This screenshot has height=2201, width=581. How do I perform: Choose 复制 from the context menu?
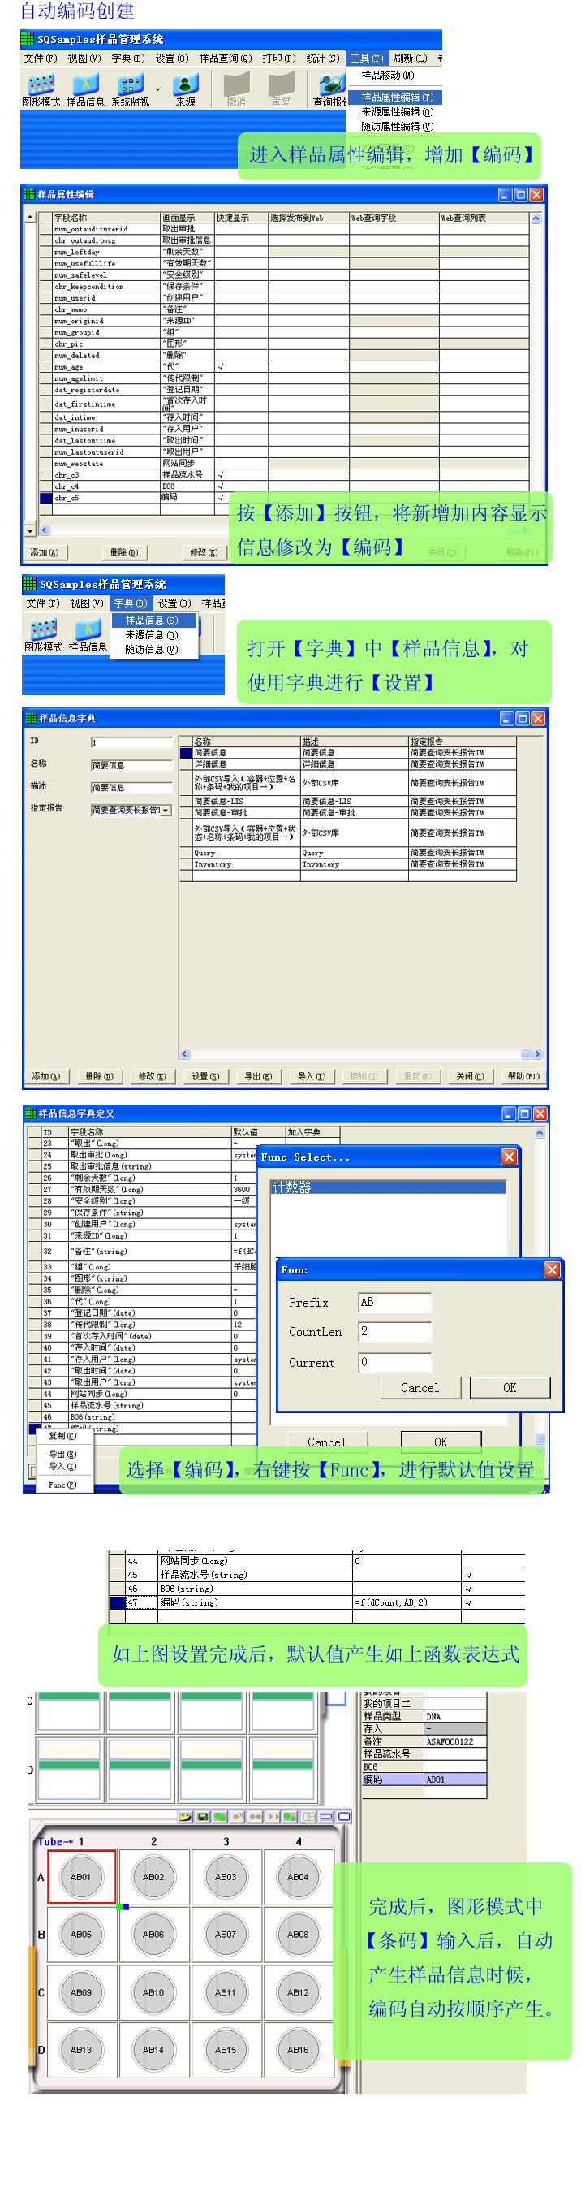62,1435
